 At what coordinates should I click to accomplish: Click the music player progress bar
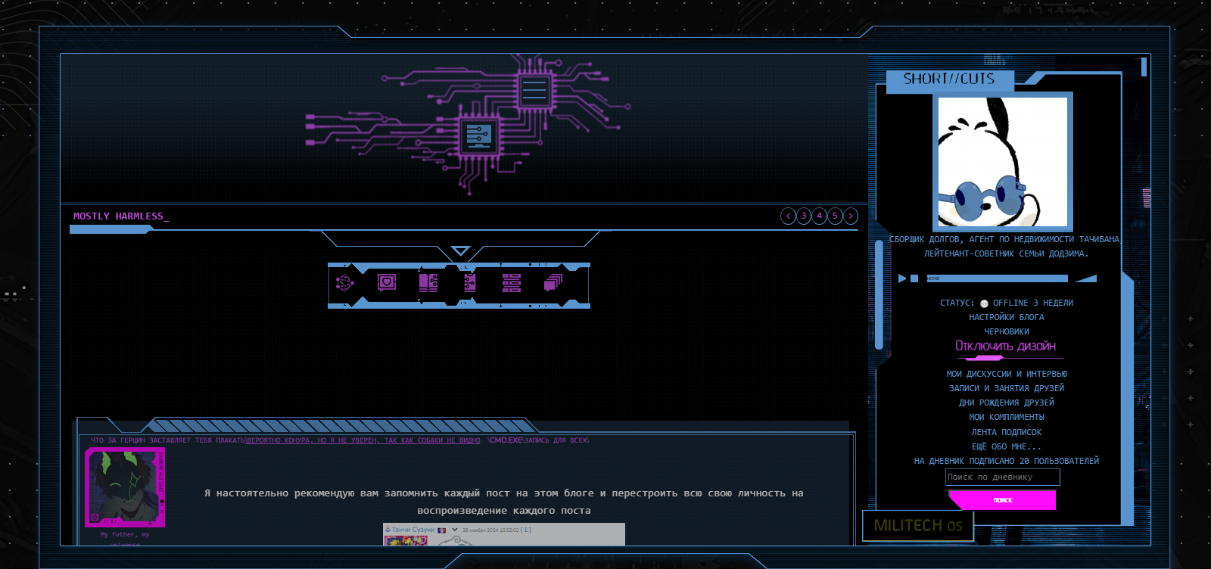997,278
